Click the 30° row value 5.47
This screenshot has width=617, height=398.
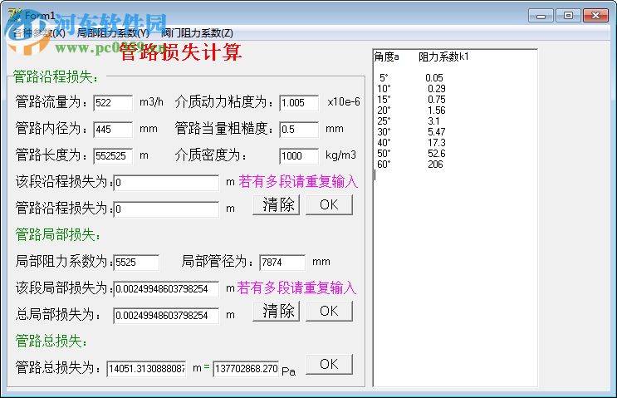(437, 132)
